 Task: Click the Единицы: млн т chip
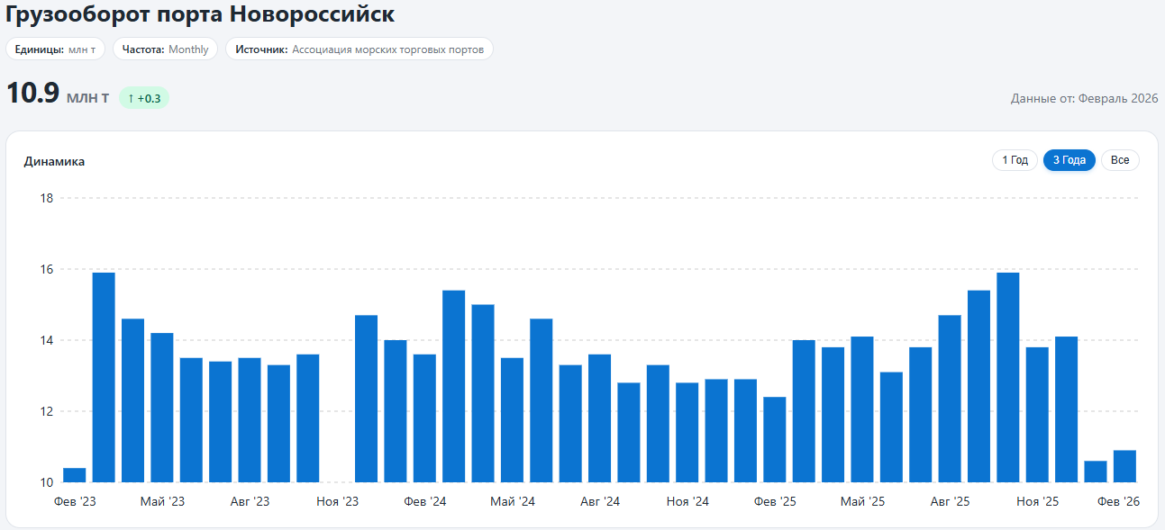pyautogui.click(x=55, y=49)
